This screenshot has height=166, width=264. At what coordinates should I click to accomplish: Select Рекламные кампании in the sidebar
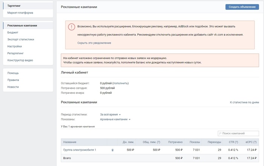pyautogui.click(x=22, y=26)
